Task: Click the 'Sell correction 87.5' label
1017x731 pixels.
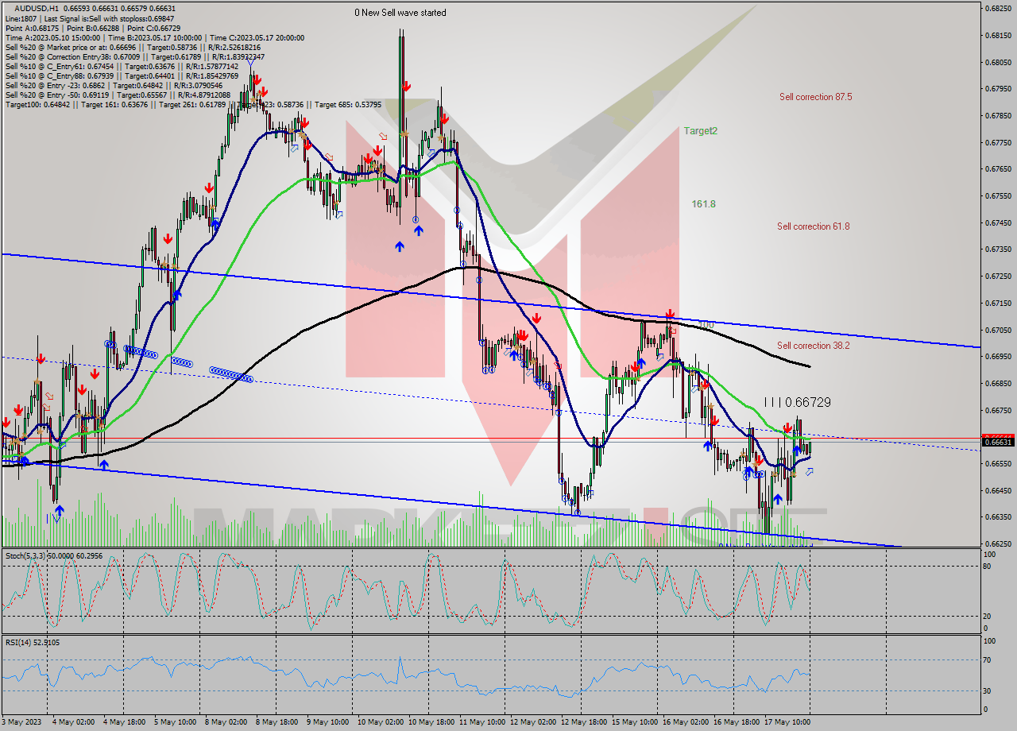Action: (x=815, y=97)
